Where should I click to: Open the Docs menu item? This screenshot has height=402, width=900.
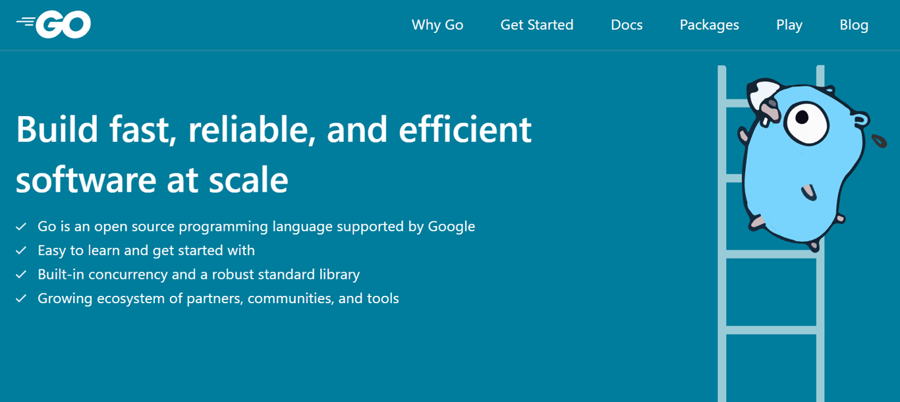pos(626,24)
